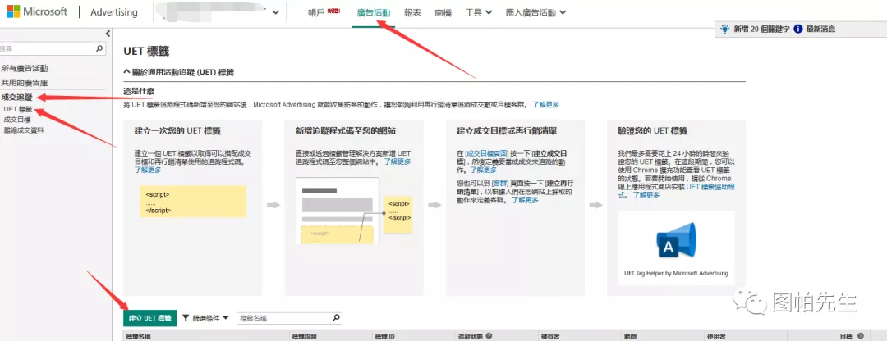Click the Microsoft logo
Screen dimensions: 887x341
pyautogui.click(x=37, y=11)
